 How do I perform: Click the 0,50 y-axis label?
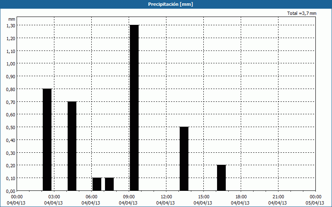(x=11, y=128)
